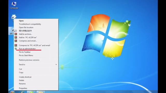
Task: Select Troubleshoot compatibility
Action: 36,24
